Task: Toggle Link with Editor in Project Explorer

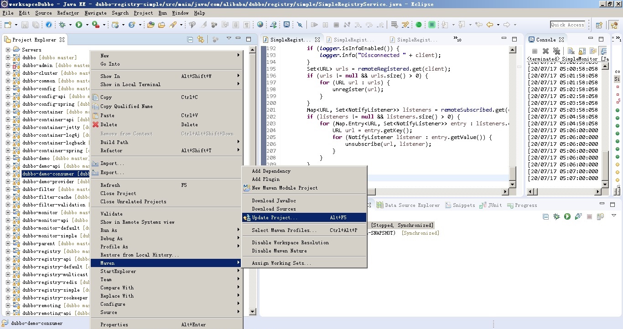Action: pos(200,40)
